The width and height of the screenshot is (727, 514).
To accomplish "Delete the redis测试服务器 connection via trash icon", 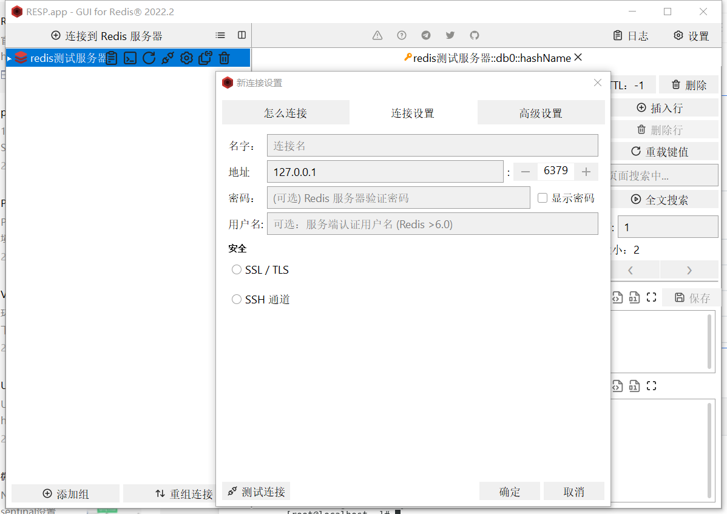I will coord(224,58).
